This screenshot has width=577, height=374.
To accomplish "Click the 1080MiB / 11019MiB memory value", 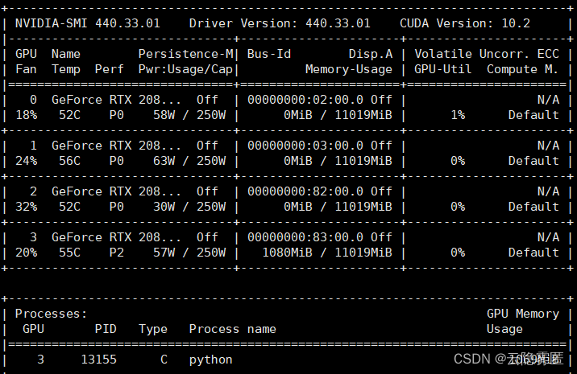I will tap(327, 253).
